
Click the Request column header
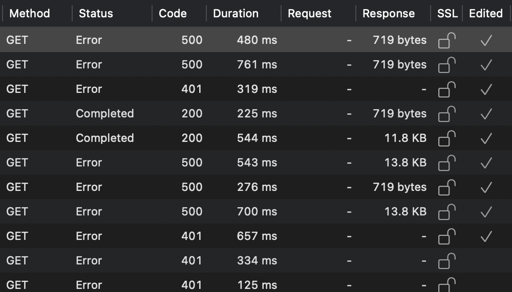coord(310,14)
